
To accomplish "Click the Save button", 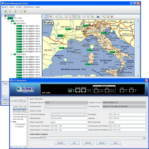I will [115, 143].
